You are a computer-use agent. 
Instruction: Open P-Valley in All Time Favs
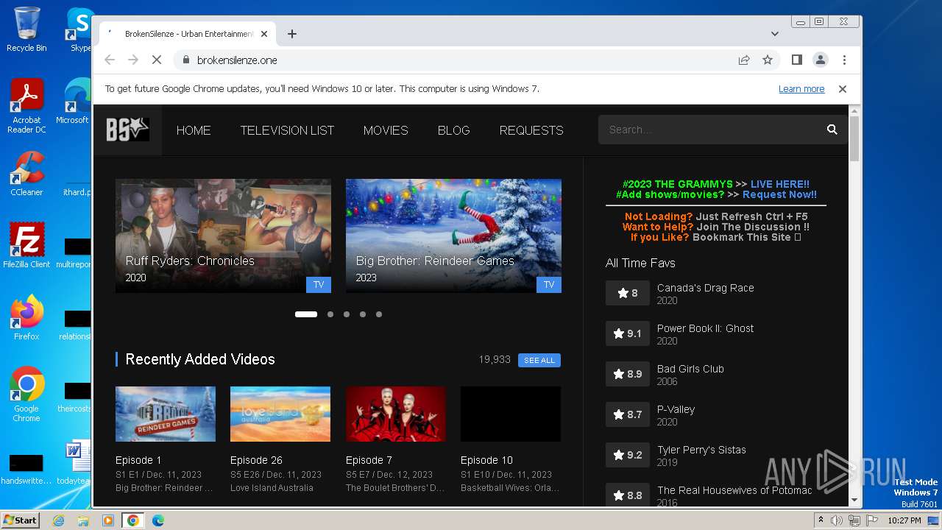pos(676,409)
